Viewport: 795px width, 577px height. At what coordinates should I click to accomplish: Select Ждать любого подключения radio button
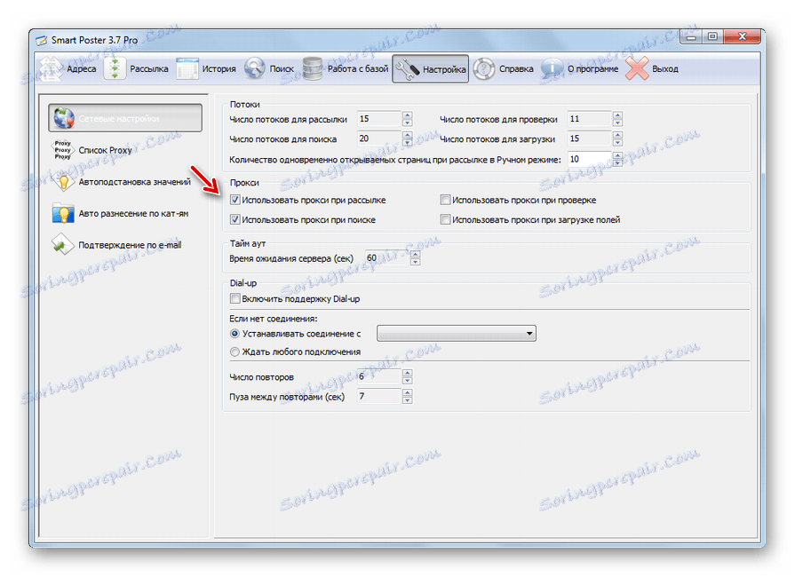pyautogui.click(x=235, y=352)
